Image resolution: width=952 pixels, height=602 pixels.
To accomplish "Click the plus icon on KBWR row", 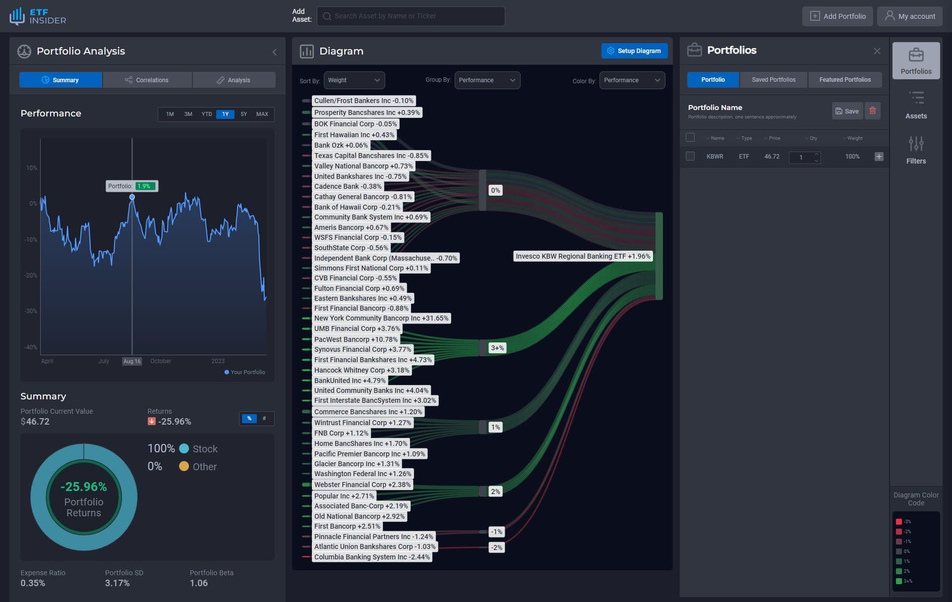I will click(879, 157).
